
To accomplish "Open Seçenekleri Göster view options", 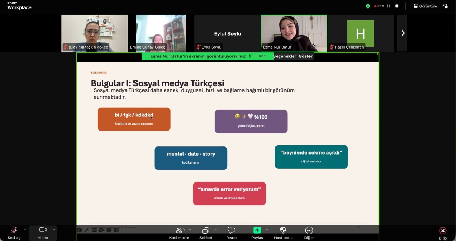I will (x=293, y=56).
